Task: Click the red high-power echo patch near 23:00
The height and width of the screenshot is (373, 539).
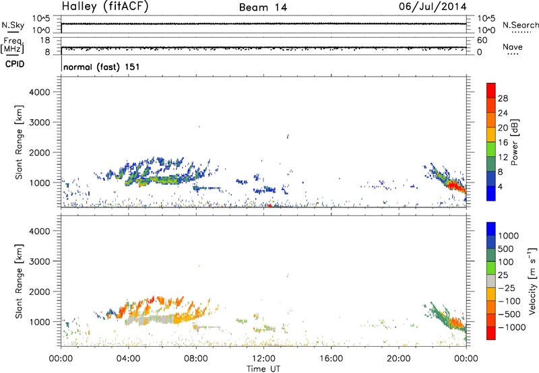Action: pos(455,186)
